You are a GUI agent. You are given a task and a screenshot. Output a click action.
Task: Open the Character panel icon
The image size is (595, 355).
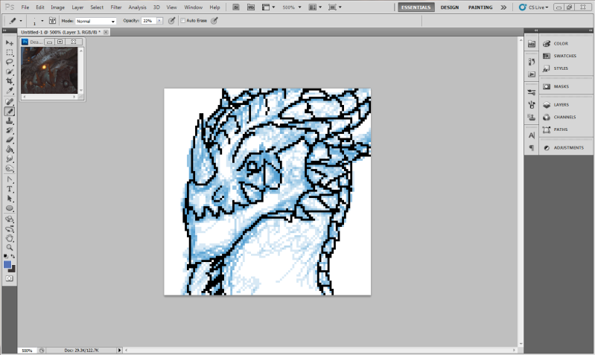(x=532, y=135)
